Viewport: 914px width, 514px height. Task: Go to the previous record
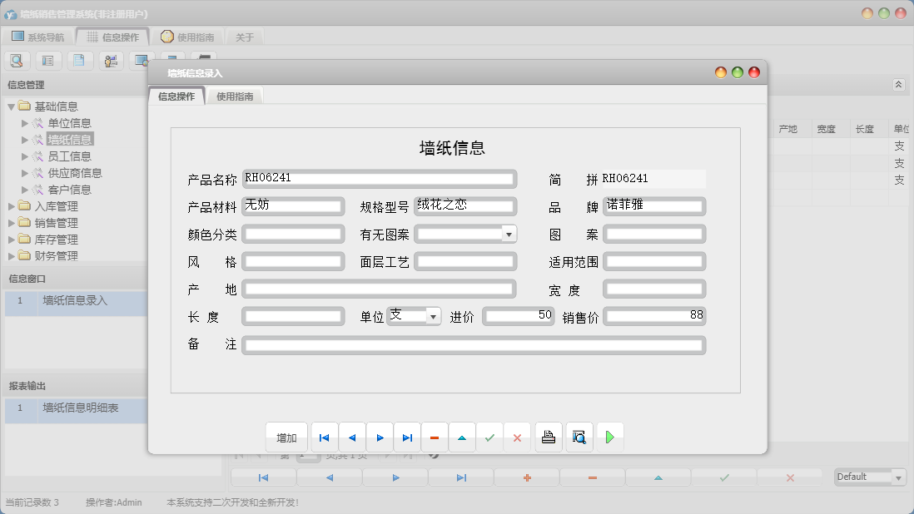click(351, 437)
